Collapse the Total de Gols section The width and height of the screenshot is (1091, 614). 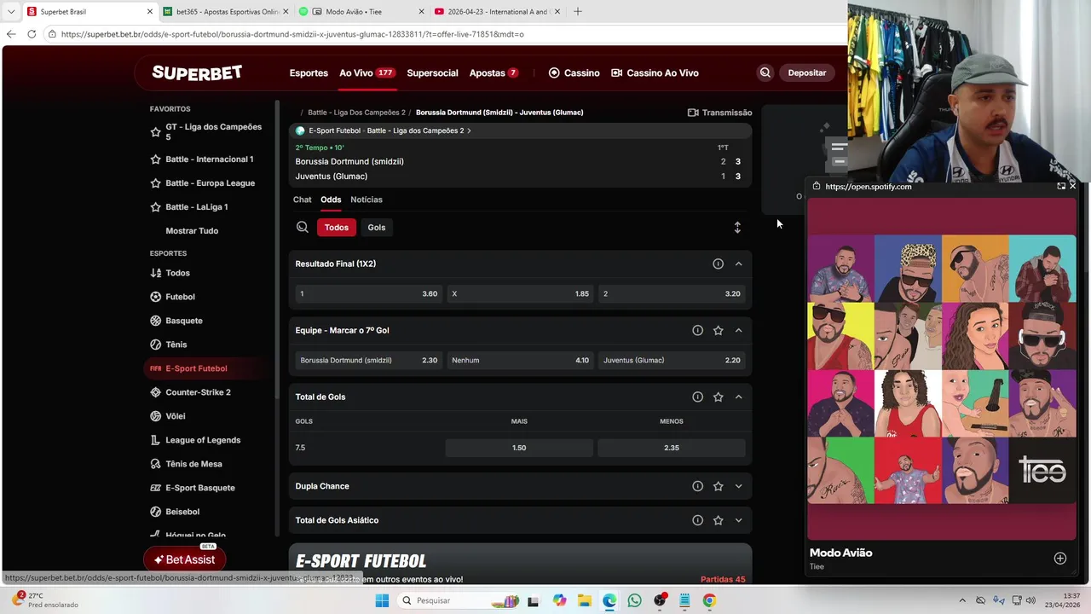(x=738, y=397)
